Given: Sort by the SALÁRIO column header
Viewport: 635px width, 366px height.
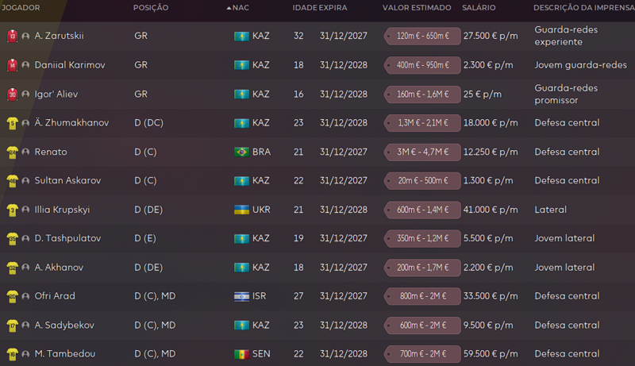Looking at the screenshot, I should coord(479,8).
